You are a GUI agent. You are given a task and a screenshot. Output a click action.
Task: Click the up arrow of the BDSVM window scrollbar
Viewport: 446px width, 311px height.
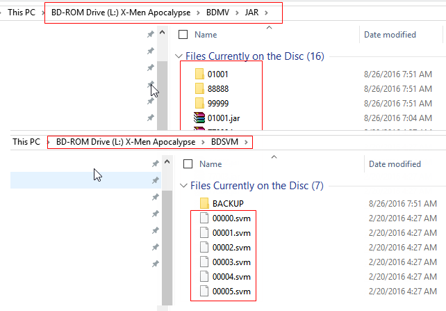pos(167,162)
